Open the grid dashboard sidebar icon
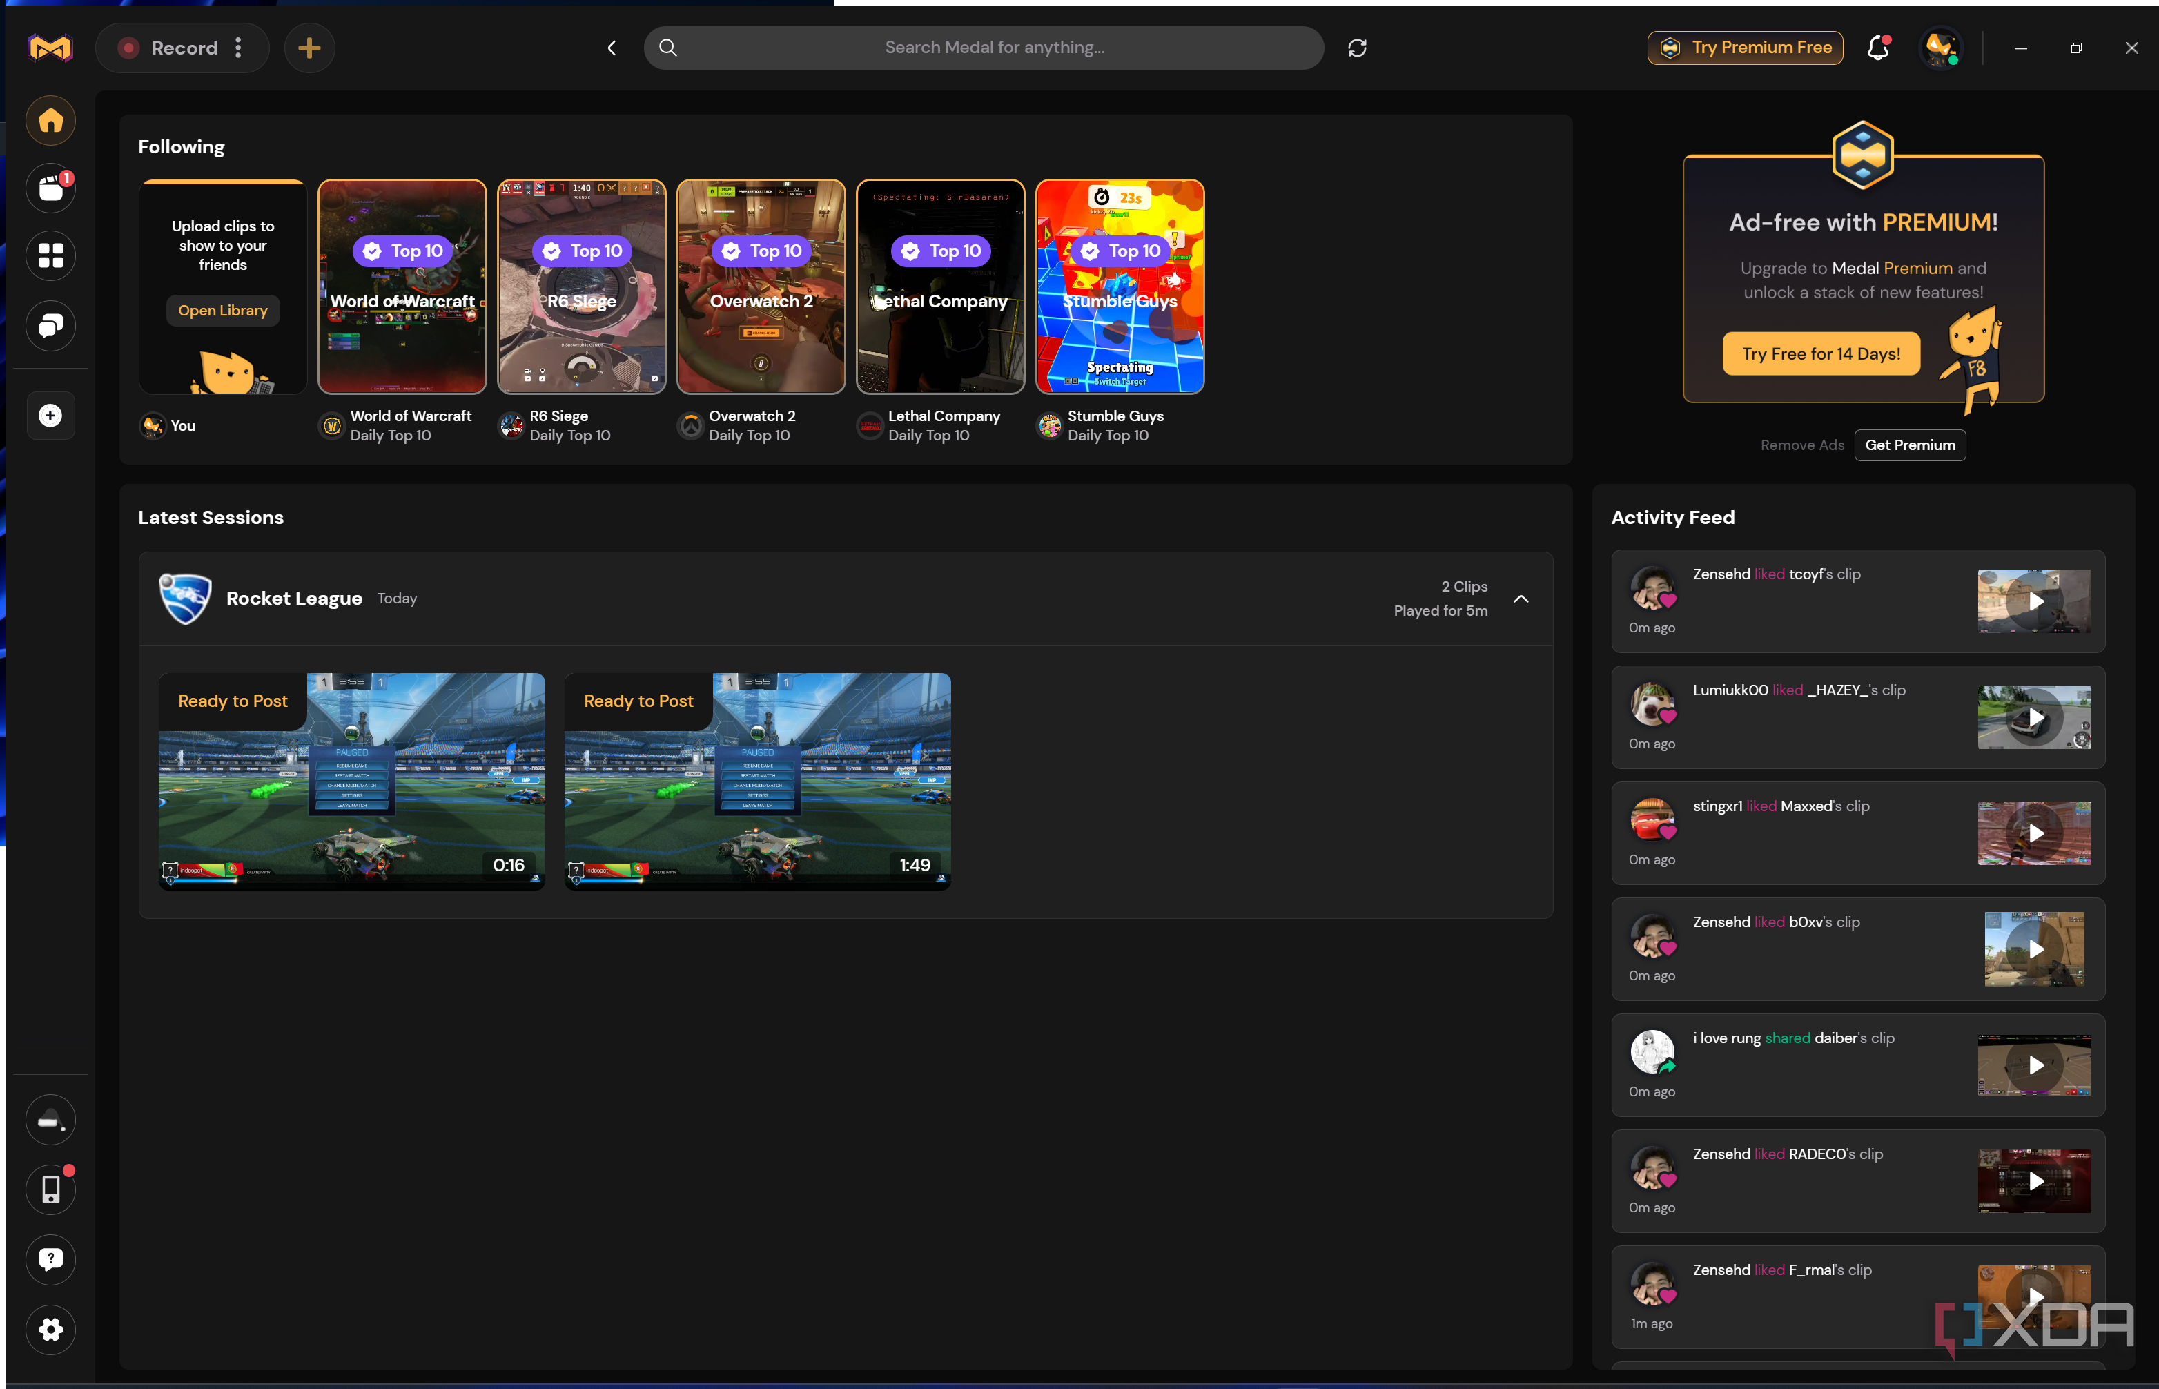Image resolution: width=2159 pixels, height=1389 pixels. (x=50, y=256)
